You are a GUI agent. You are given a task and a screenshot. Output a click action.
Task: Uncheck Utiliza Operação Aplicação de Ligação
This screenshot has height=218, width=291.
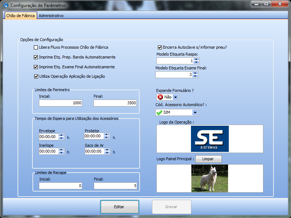(36, 76)
